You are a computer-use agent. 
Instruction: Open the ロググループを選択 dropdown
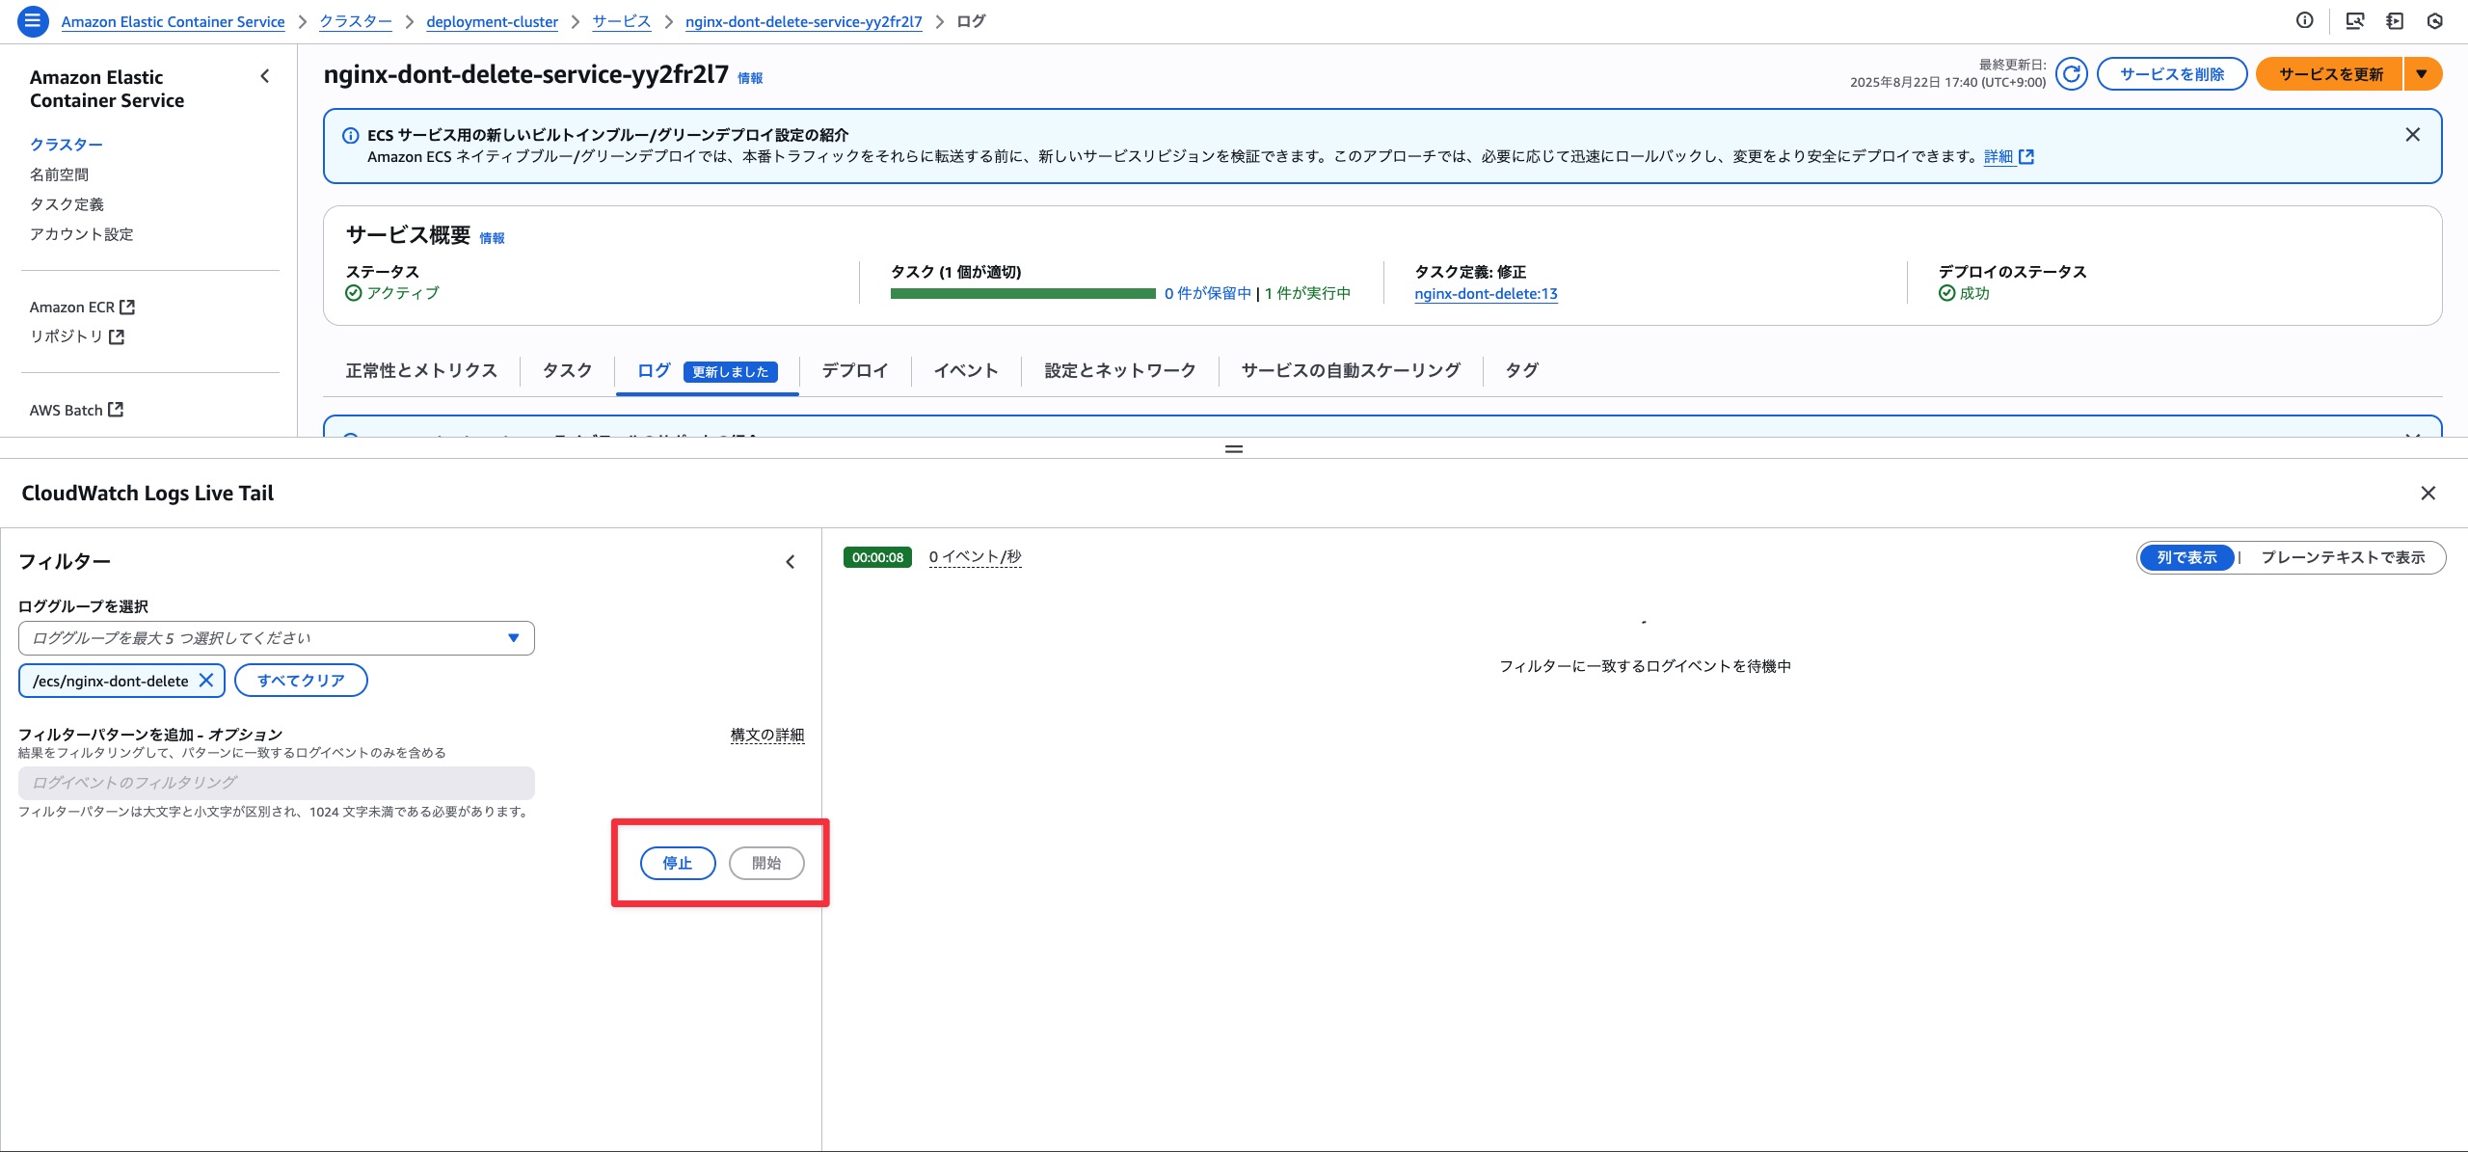pyautogui.click(x=276, y=638)
